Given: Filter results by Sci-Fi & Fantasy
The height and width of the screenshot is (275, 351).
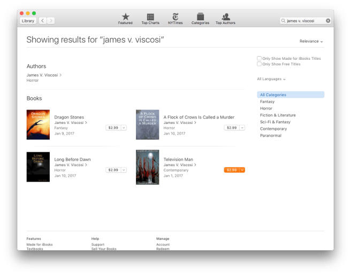Looking at the screenshot, I should 275,122.
